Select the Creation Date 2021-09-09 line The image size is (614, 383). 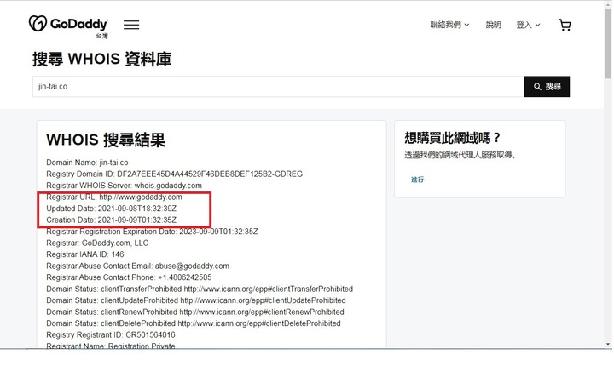[111, 220]
